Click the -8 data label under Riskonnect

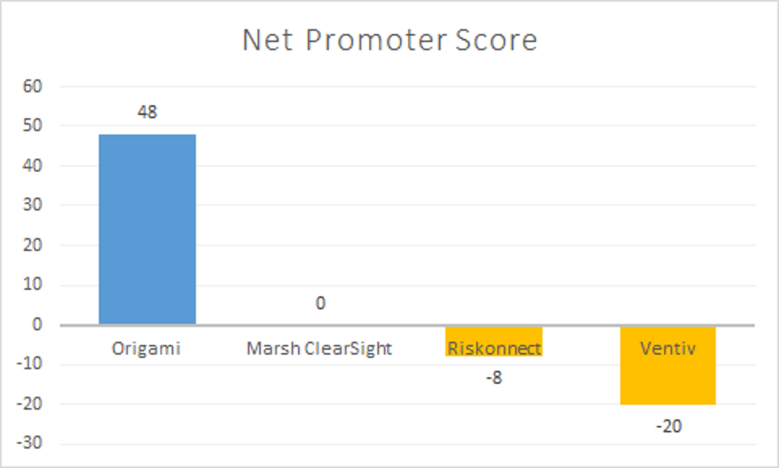[x=493, y=377]
